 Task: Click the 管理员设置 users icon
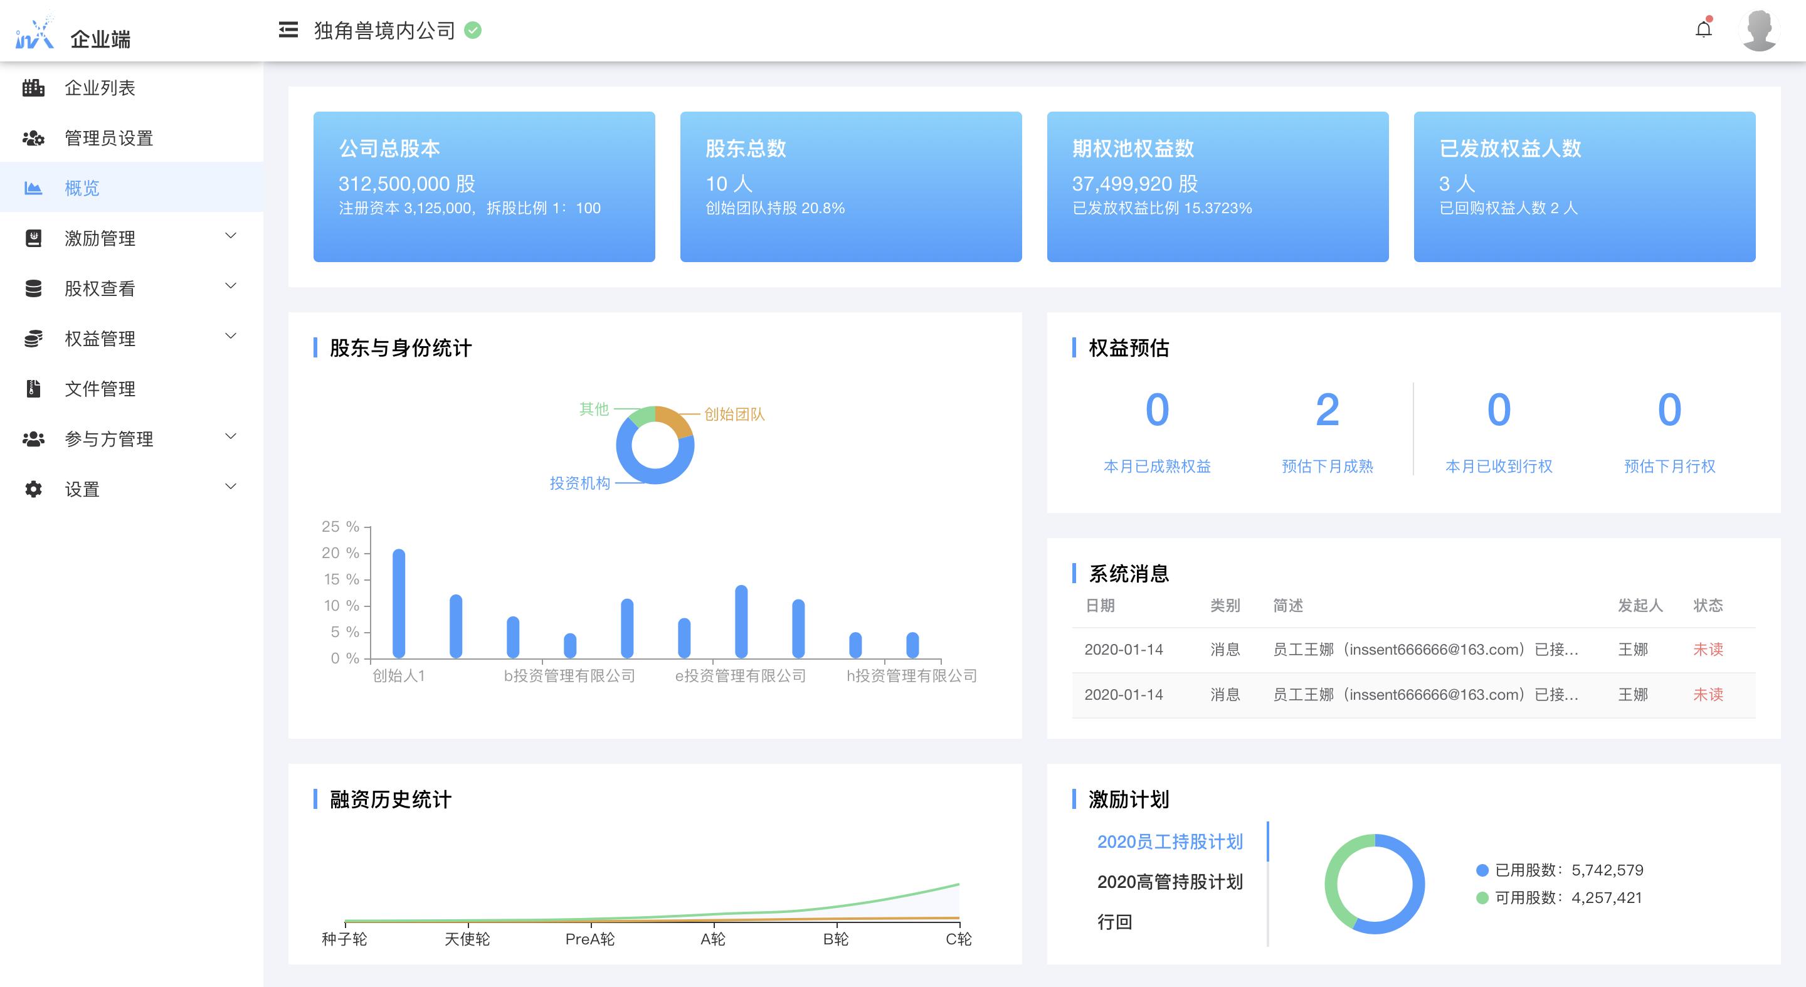(33, 138)
